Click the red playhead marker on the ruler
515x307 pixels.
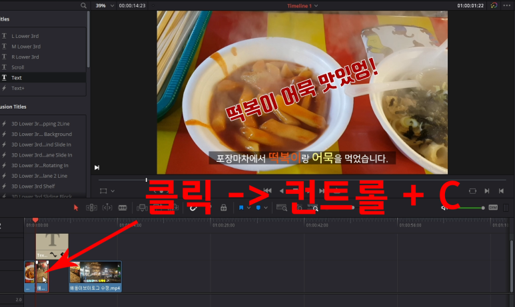[x=35, y=220]
